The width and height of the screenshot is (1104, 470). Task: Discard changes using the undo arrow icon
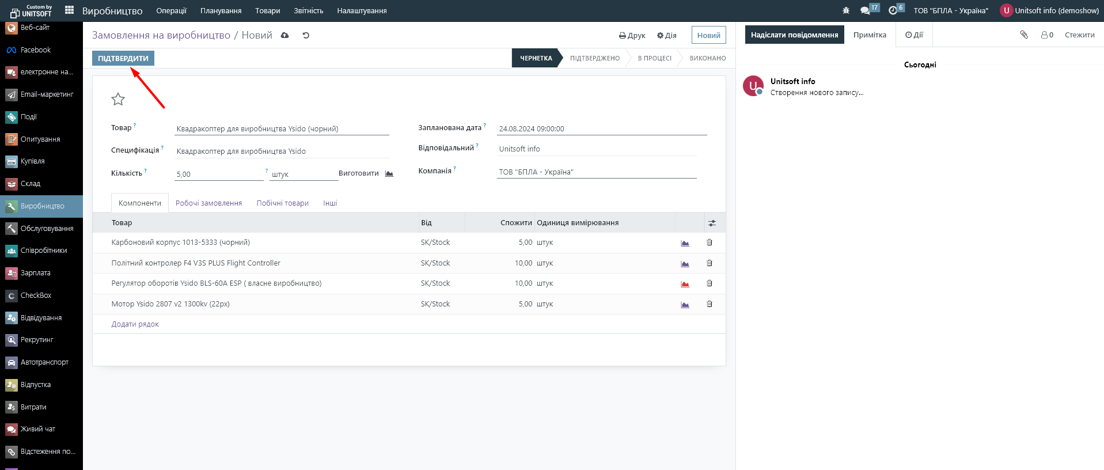point(306,36)
